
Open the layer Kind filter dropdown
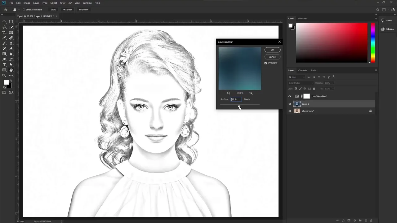pos(297,77)
